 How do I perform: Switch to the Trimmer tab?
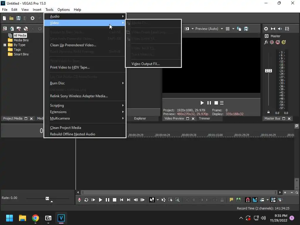coord(204,118)
